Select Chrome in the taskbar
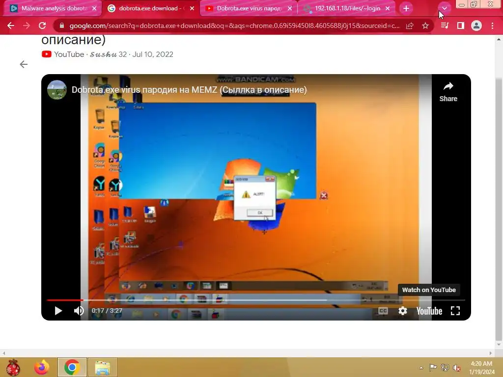503x377 pixels. (x=72, y=367)
